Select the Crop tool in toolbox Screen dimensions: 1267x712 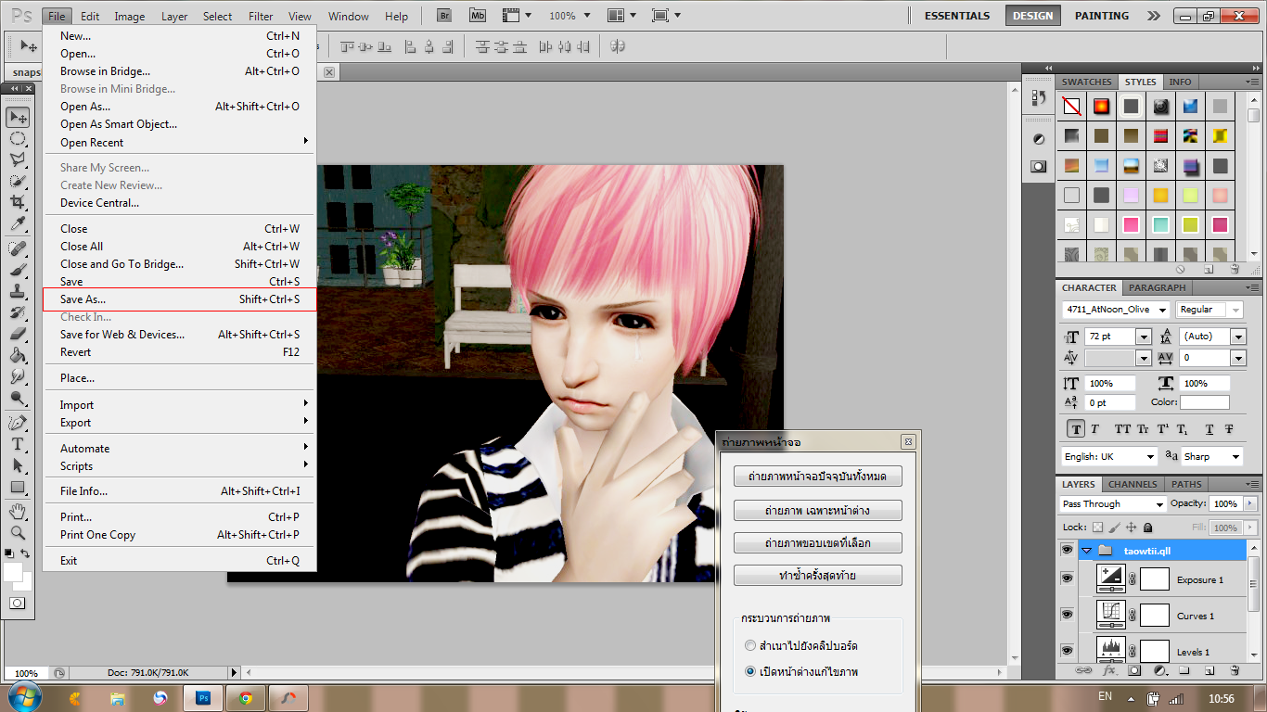click(x=18, y=203)
